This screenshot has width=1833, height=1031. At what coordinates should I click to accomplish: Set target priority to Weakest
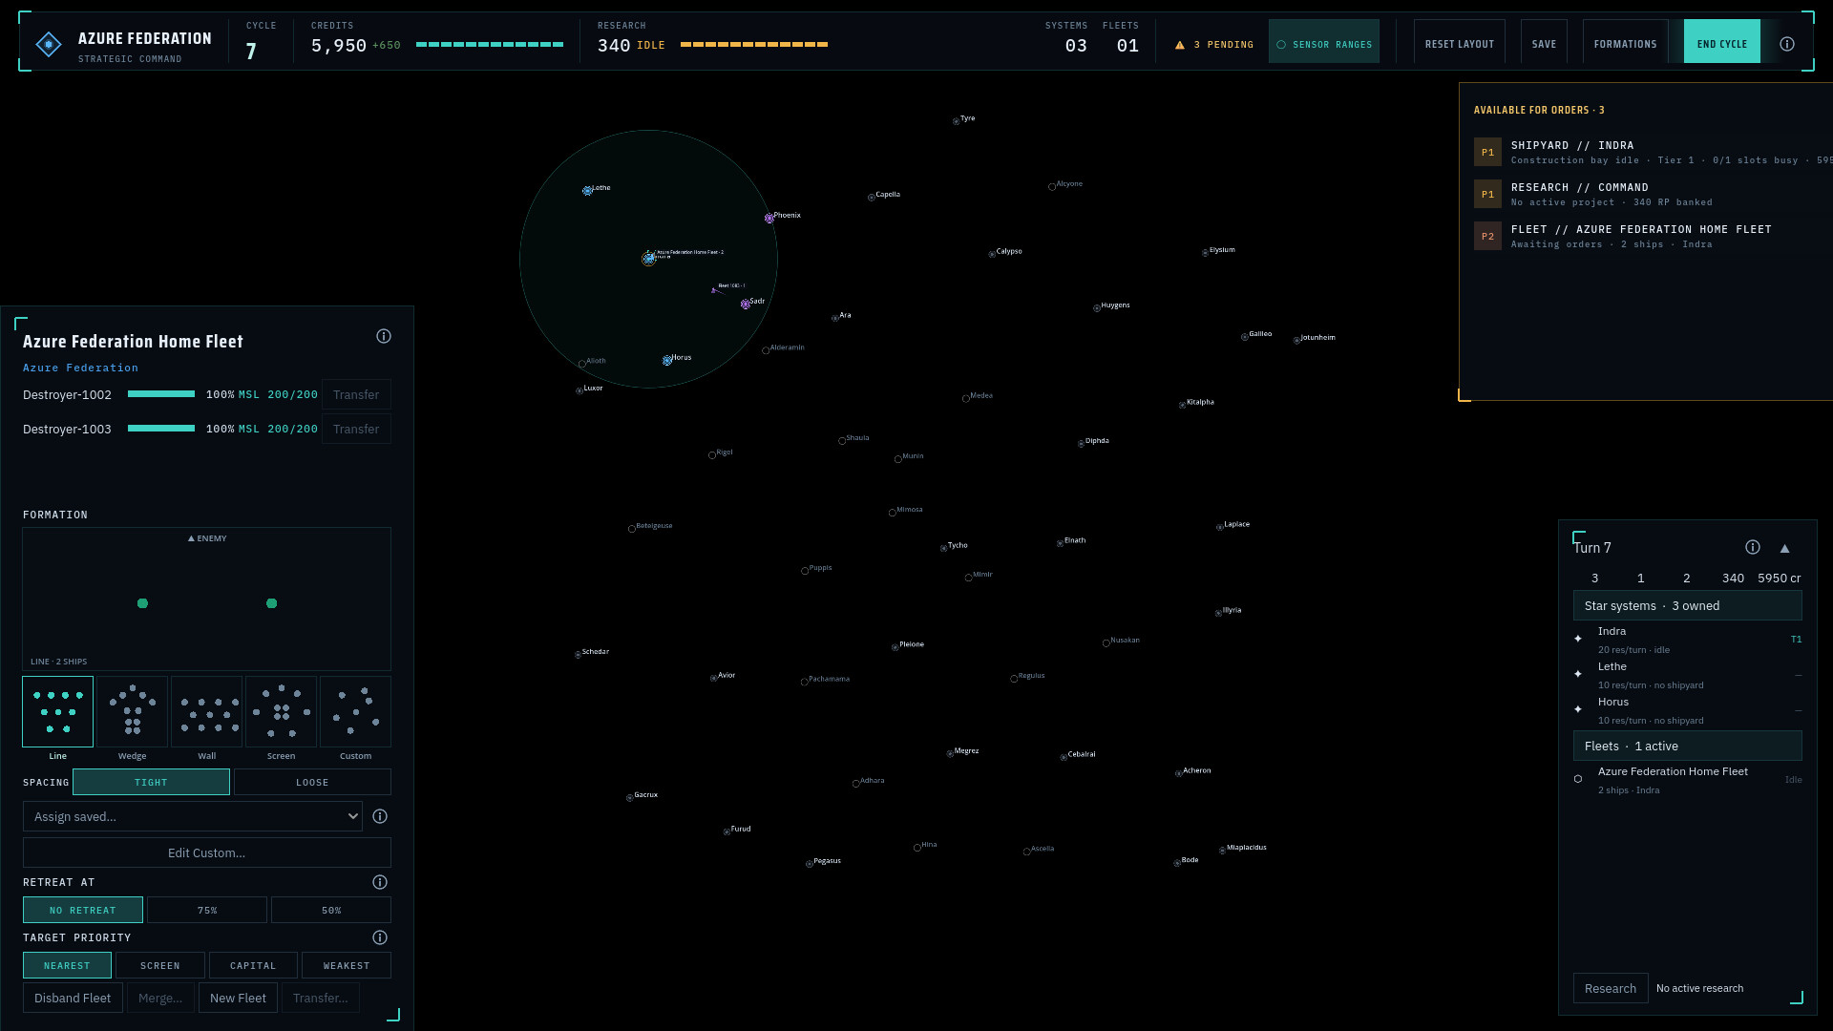pyautogui.click(x=347, y=965)
